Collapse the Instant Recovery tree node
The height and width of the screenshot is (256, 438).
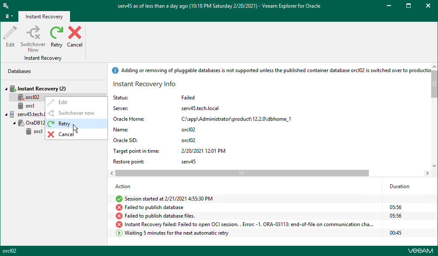click(x=6, y=89)
